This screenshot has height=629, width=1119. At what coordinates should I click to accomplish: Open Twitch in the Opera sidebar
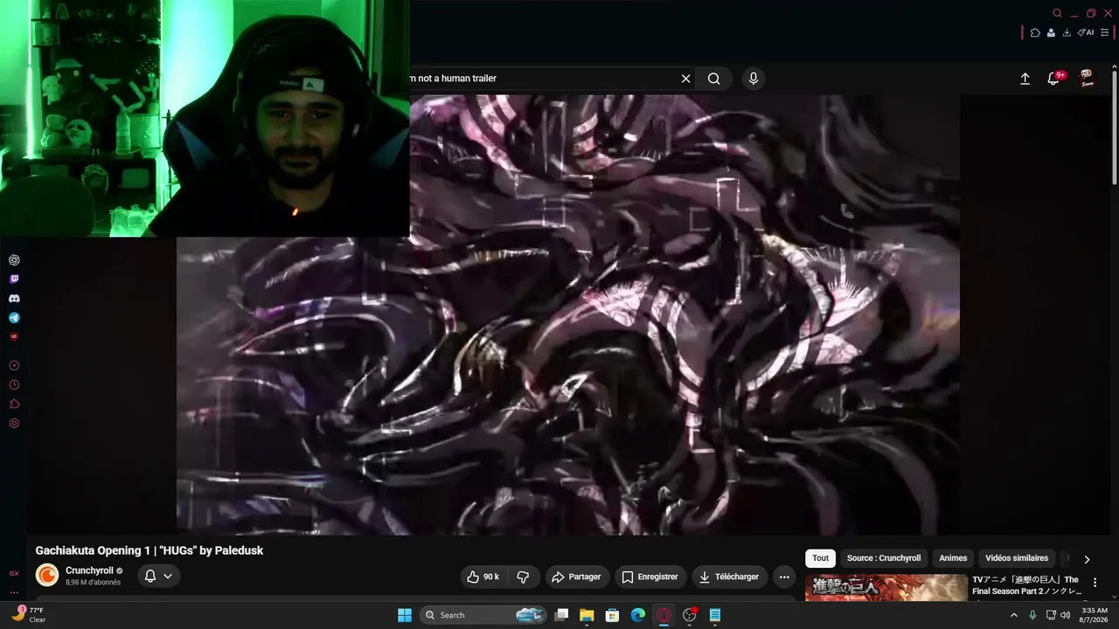coord(14,280)
